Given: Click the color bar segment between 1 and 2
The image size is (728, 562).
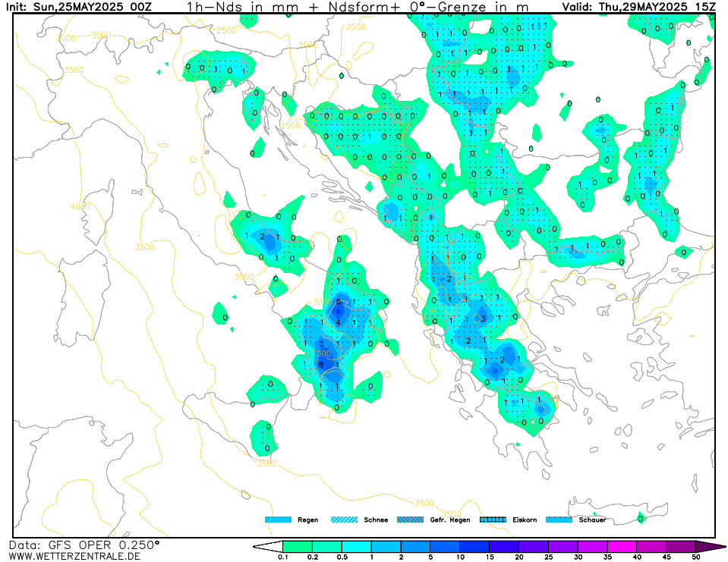Looking at the screenshot, I should [x=386, y=547].
